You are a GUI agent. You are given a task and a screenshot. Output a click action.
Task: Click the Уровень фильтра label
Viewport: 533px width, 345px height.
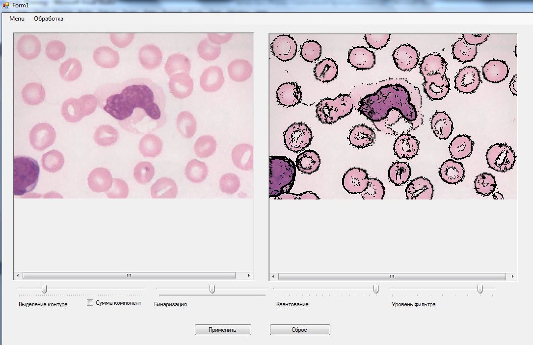[x=413, y=305]
